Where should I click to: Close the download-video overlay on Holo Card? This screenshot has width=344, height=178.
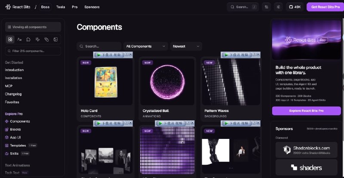point(131,54)
